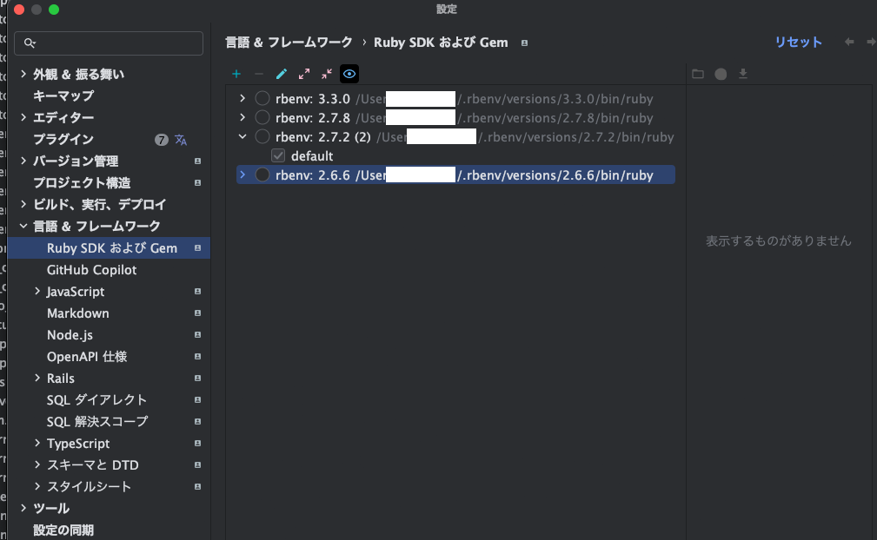
Task: Select the rbenv: 2.6.6 radio button
Action: pyautogui.click(x=262, y=175)
